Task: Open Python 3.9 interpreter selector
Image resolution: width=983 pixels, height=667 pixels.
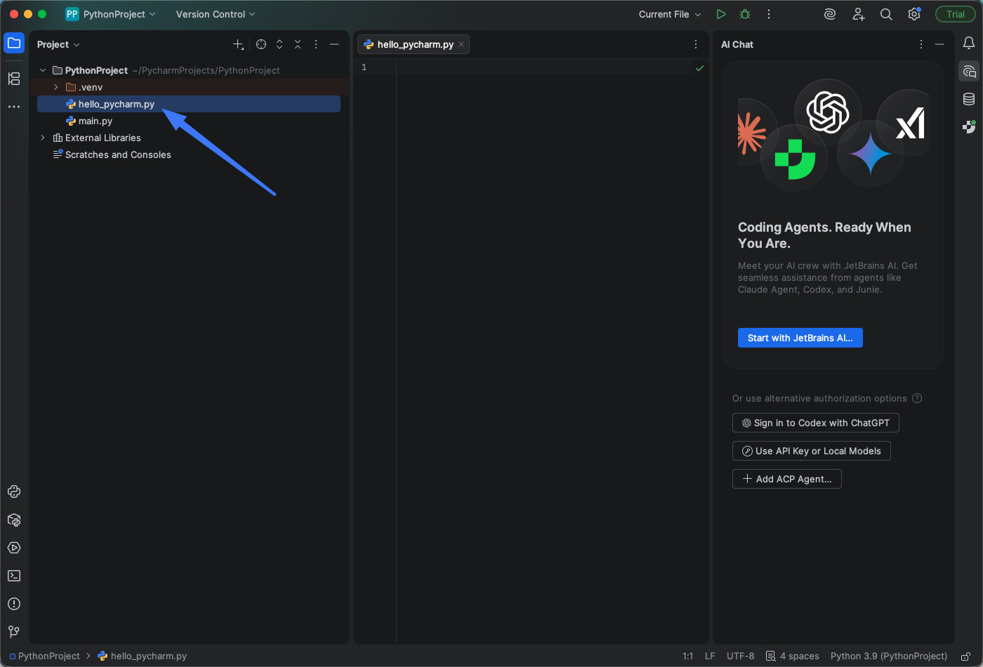Action: 889,656
